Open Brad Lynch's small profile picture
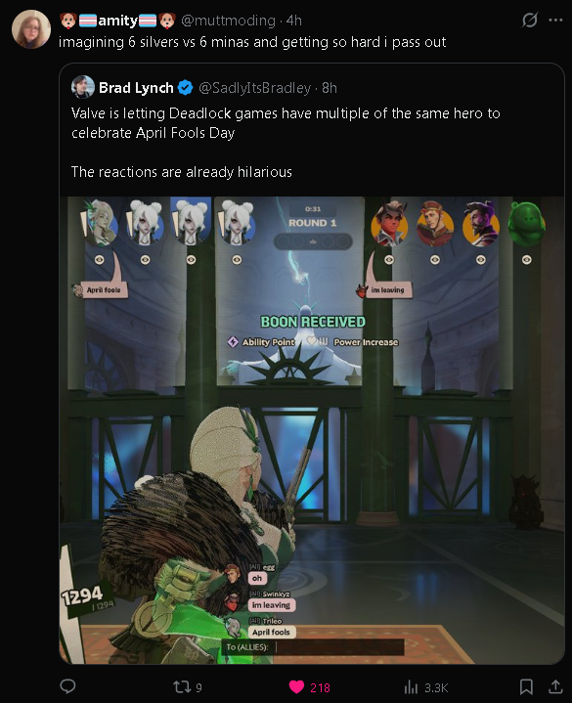 pos(82,87)
